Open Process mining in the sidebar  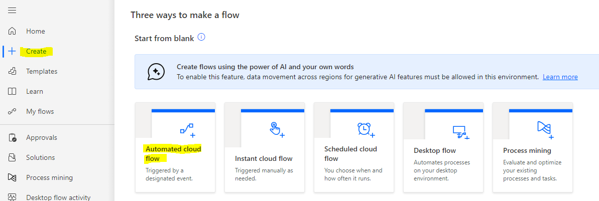[x=49, y=178]
